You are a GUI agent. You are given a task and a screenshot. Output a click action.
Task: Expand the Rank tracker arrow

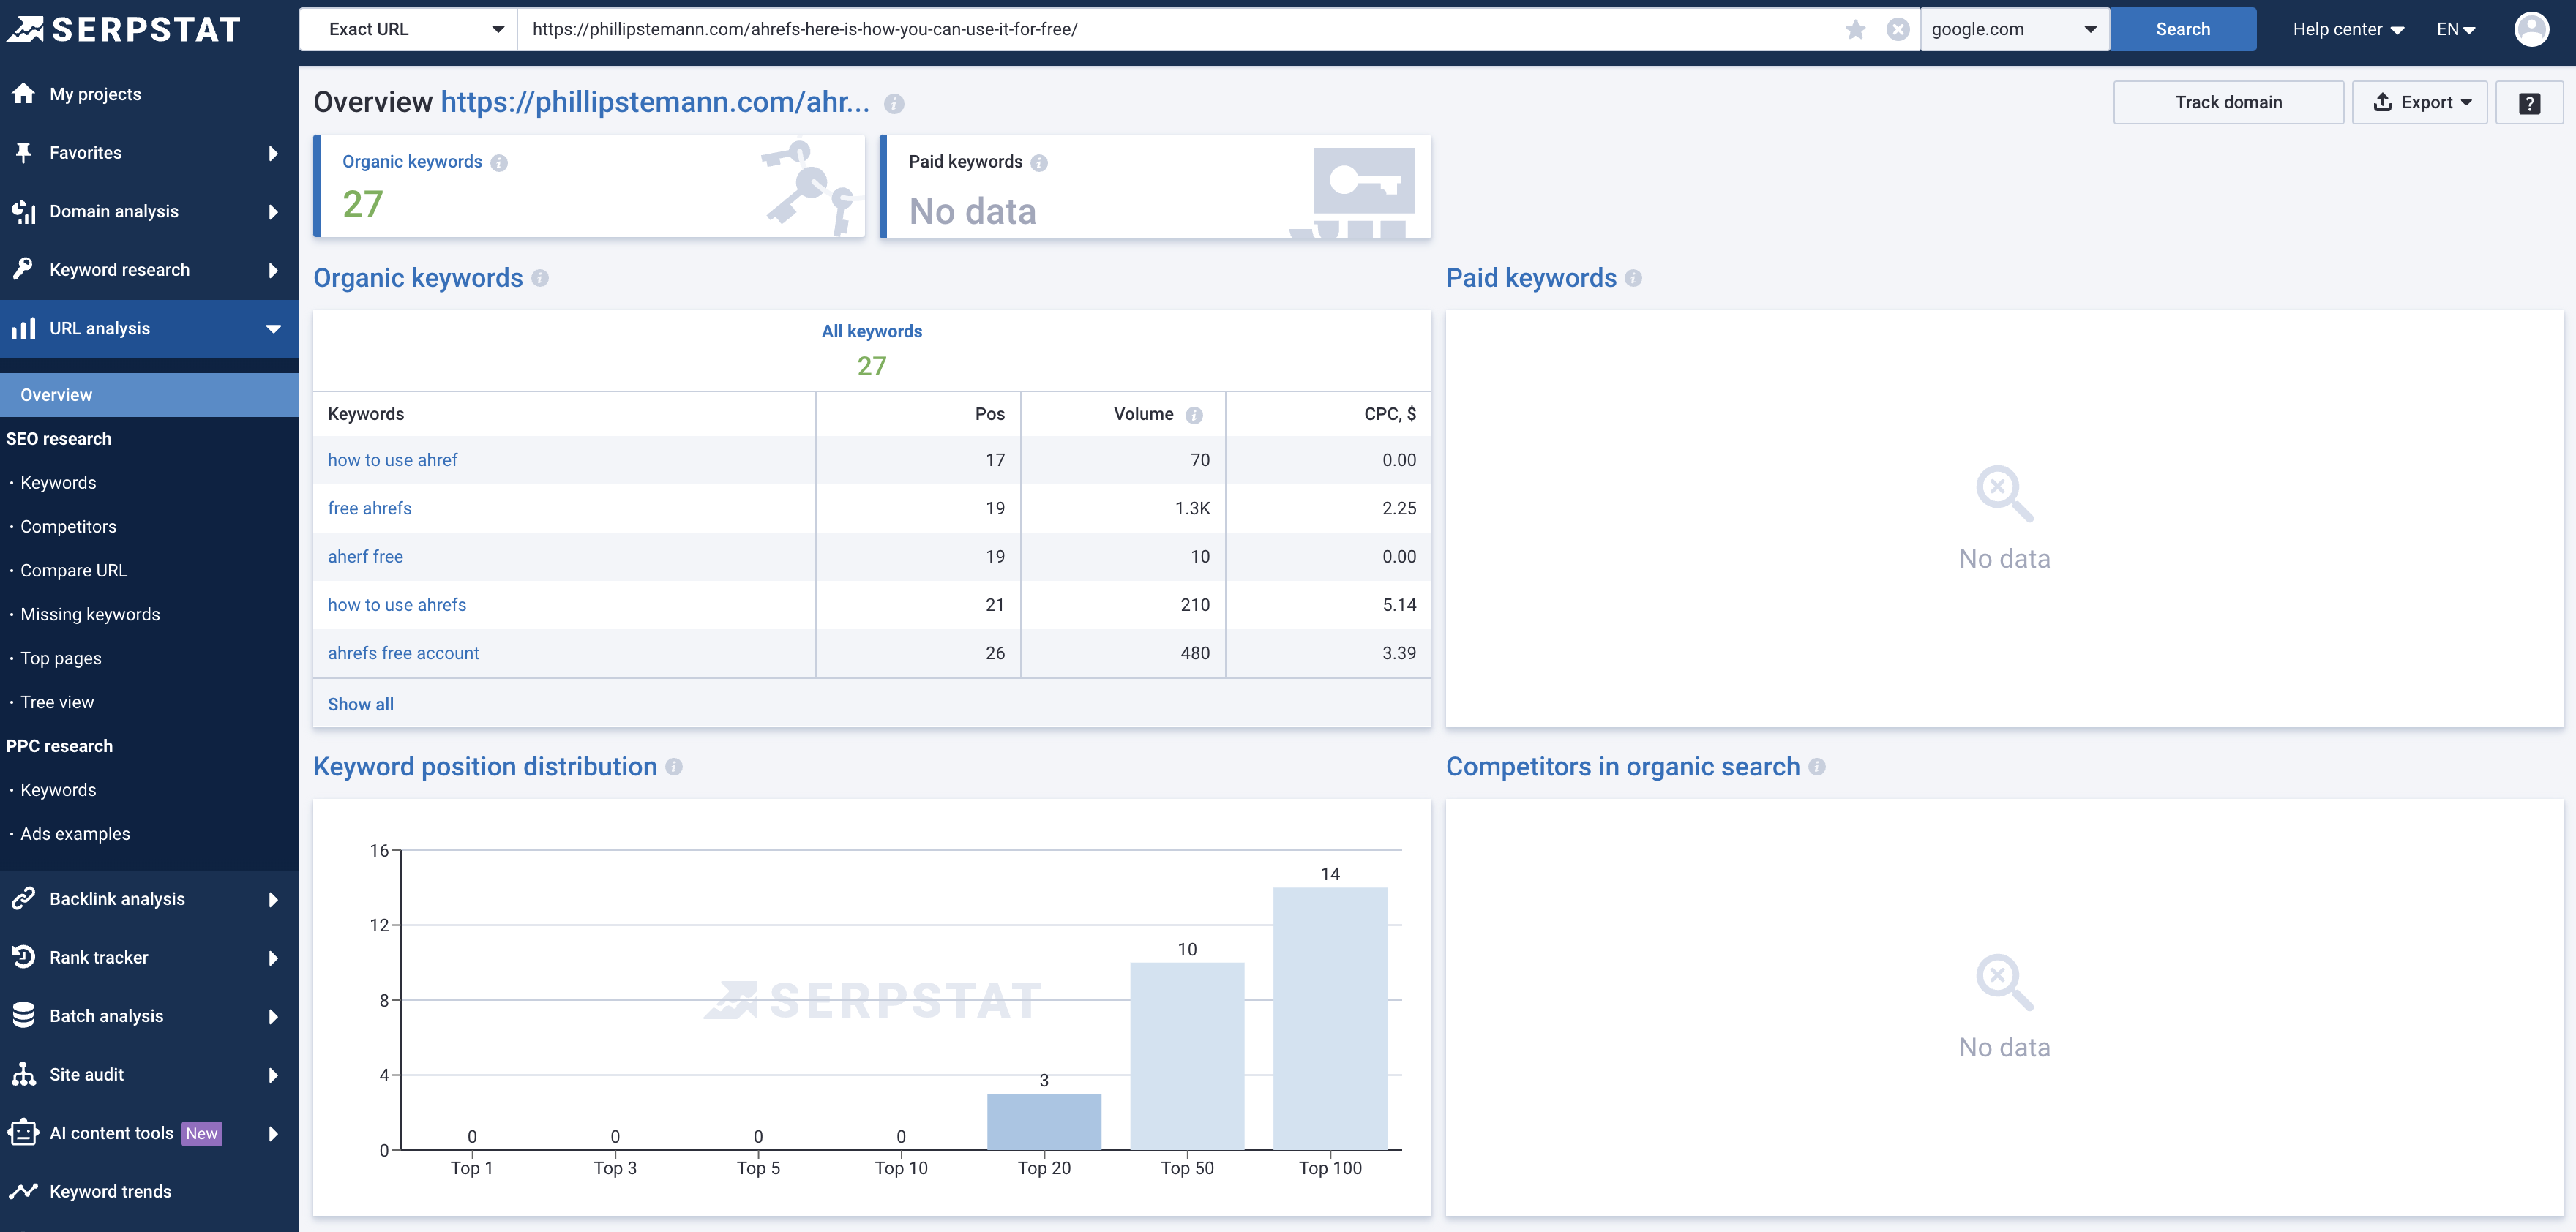(x=273, y=958)
